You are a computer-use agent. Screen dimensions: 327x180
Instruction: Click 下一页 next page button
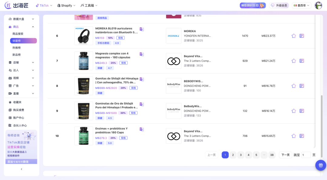286,155
